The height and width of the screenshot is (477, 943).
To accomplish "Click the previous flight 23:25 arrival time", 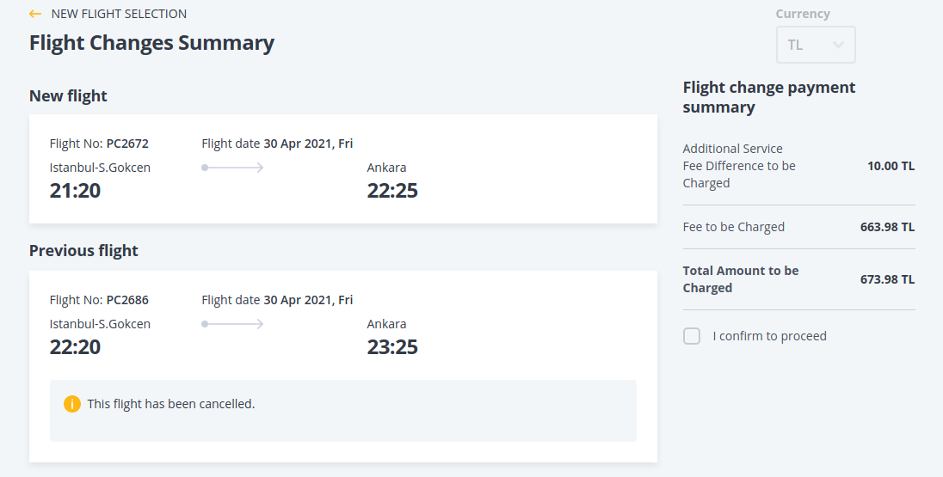I will 392,347.
